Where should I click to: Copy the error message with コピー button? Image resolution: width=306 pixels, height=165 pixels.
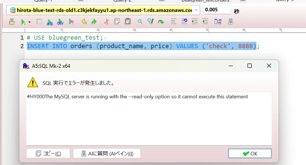click(x=48, y=154)
